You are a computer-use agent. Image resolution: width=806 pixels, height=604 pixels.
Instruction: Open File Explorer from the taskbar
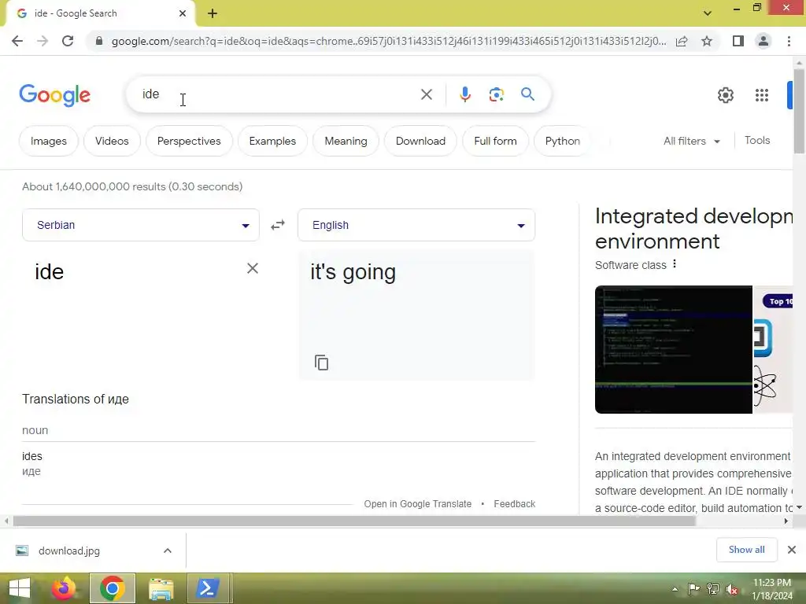click(161, 588)
